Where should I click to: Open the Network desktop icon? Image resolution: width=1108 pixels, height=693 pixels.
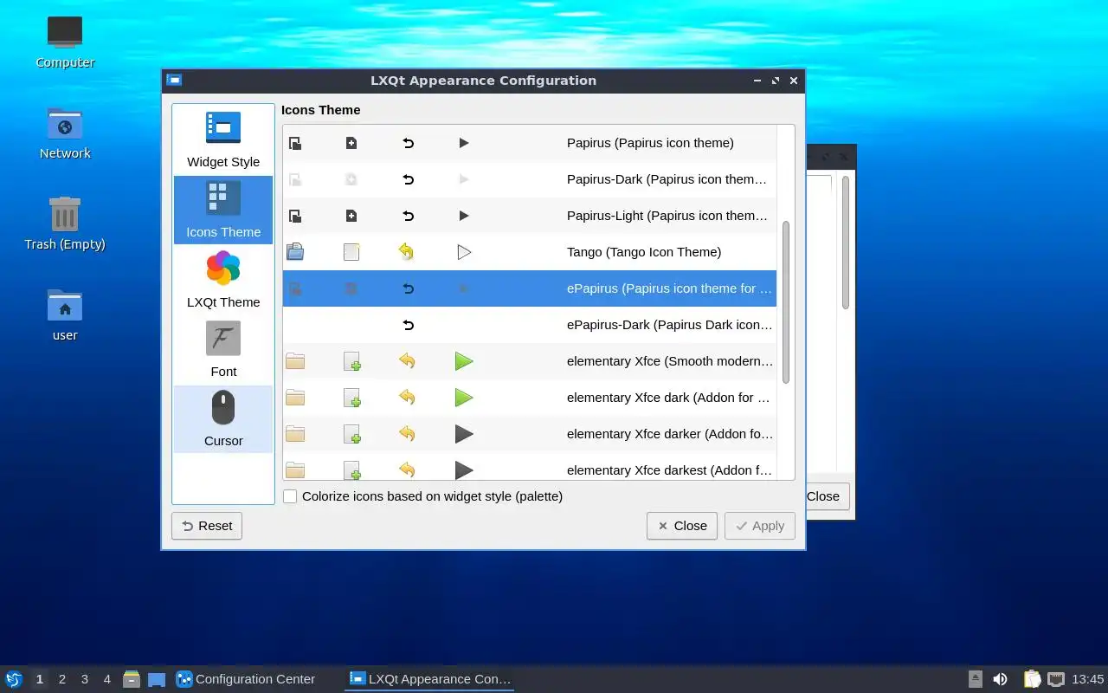65,132
